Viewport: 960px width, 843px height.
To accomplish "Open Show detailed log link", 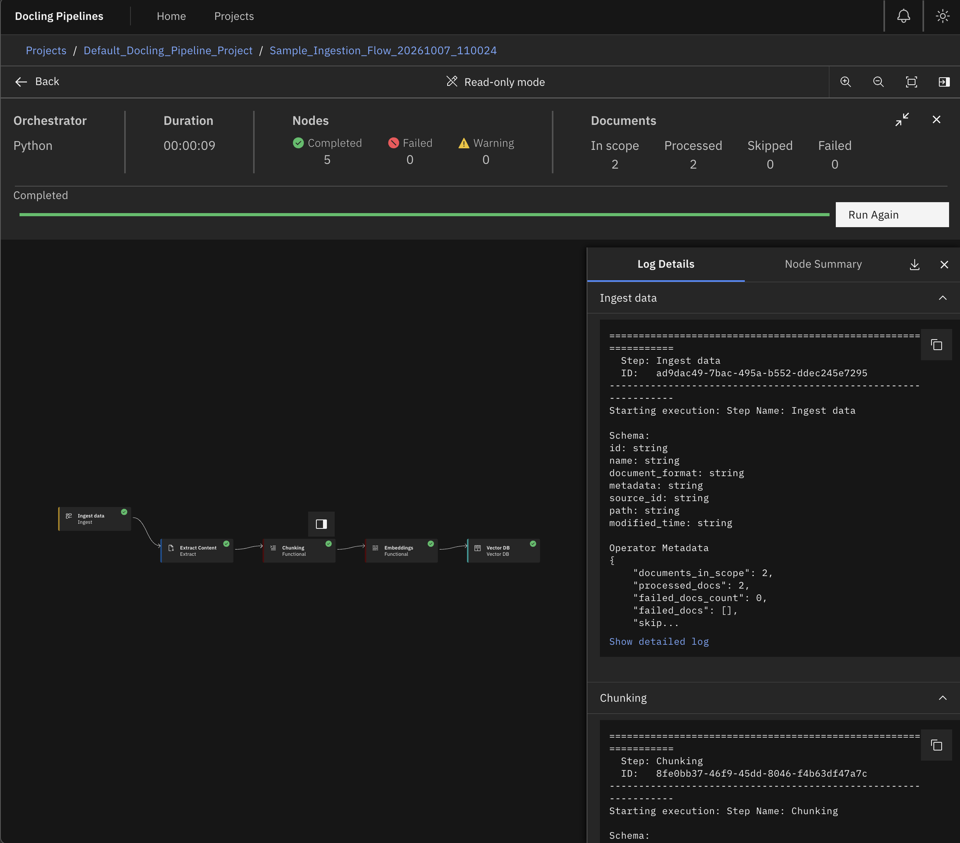I will pos(658,641).
